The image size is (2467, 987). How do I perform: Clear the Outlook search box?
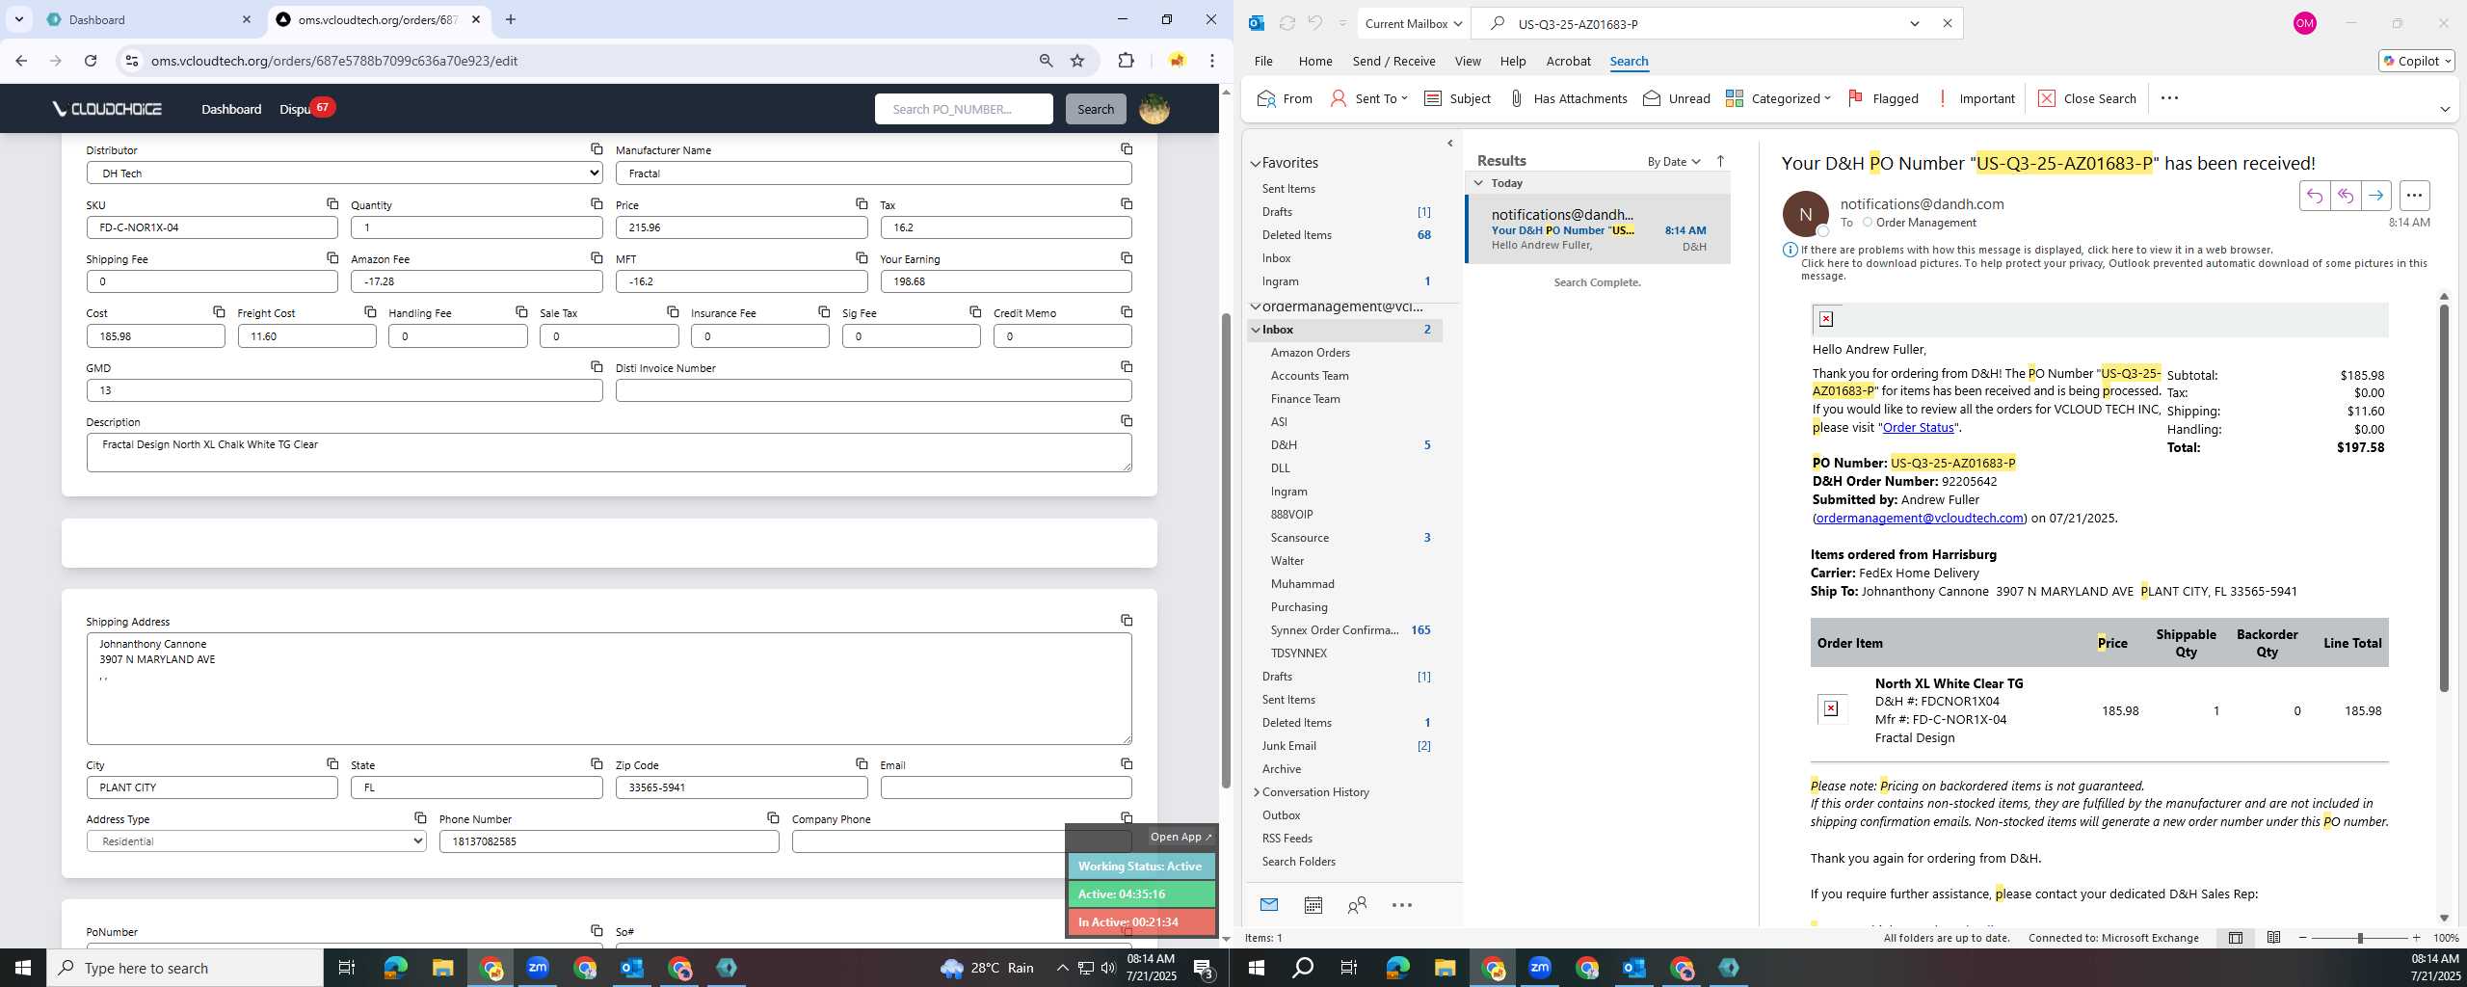(1947, 23)
